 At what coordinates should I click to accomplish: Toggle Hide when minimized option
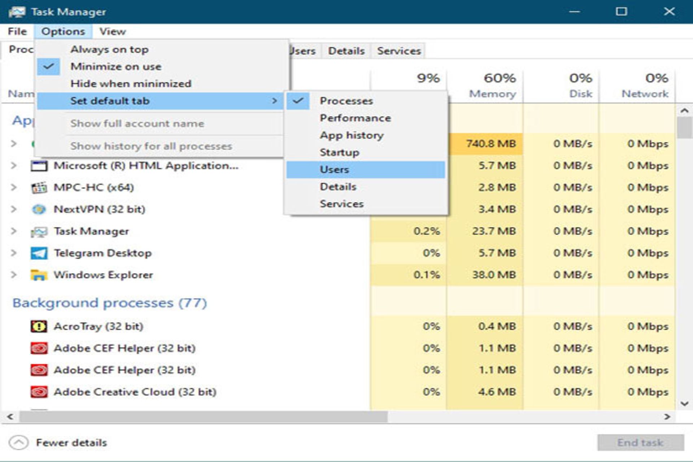pyautogui.click(x=130, y=83)
